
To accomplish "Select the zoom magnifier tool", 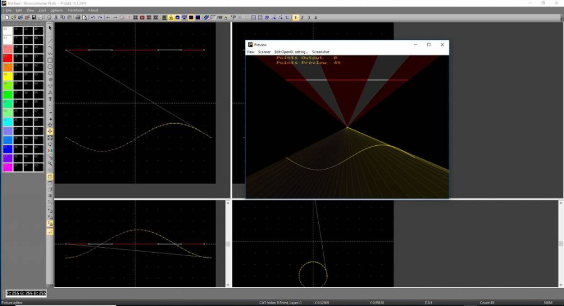I will point(50,163).
